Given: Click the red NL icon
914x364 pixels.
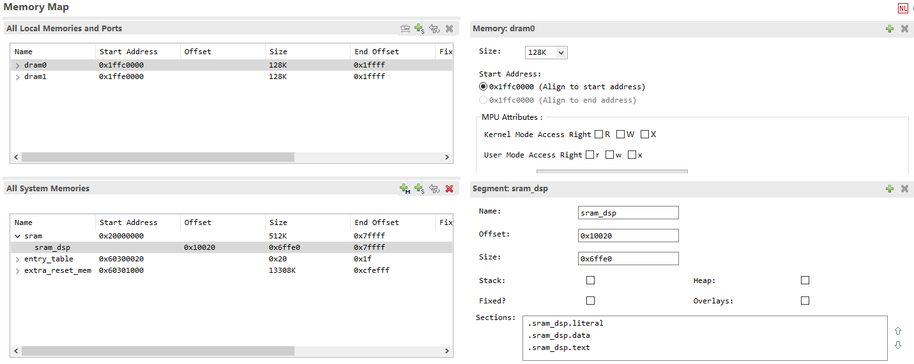Looking at the screenshot, I should (x=903, y=8).
